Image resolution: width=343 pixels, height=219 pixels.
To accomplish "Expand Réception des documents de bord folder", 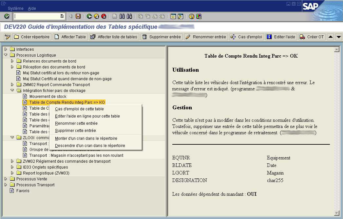I will pyautogui.click(x=12, y=67).
